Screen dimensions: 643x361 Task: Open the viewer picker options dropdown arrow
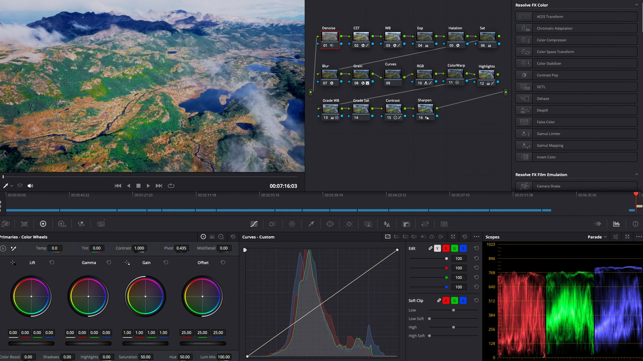12,186
